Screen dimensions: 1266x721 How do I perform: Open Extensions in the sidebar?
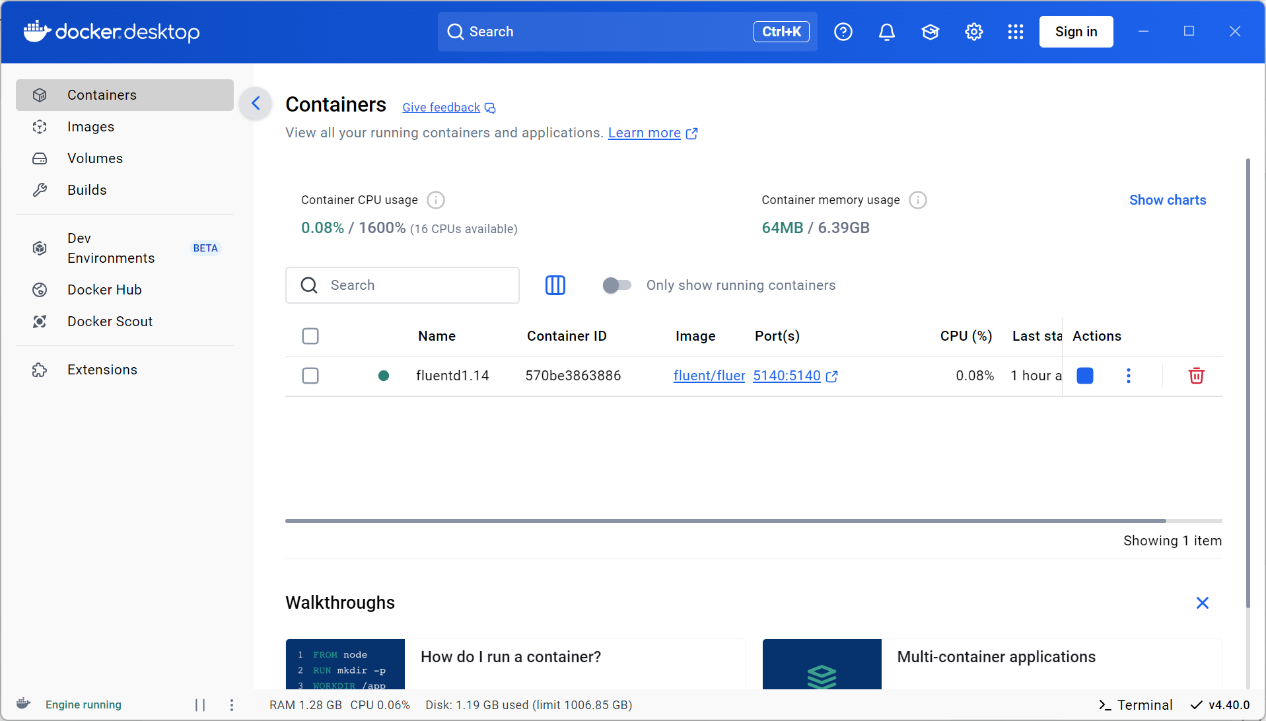pos(125,370)
